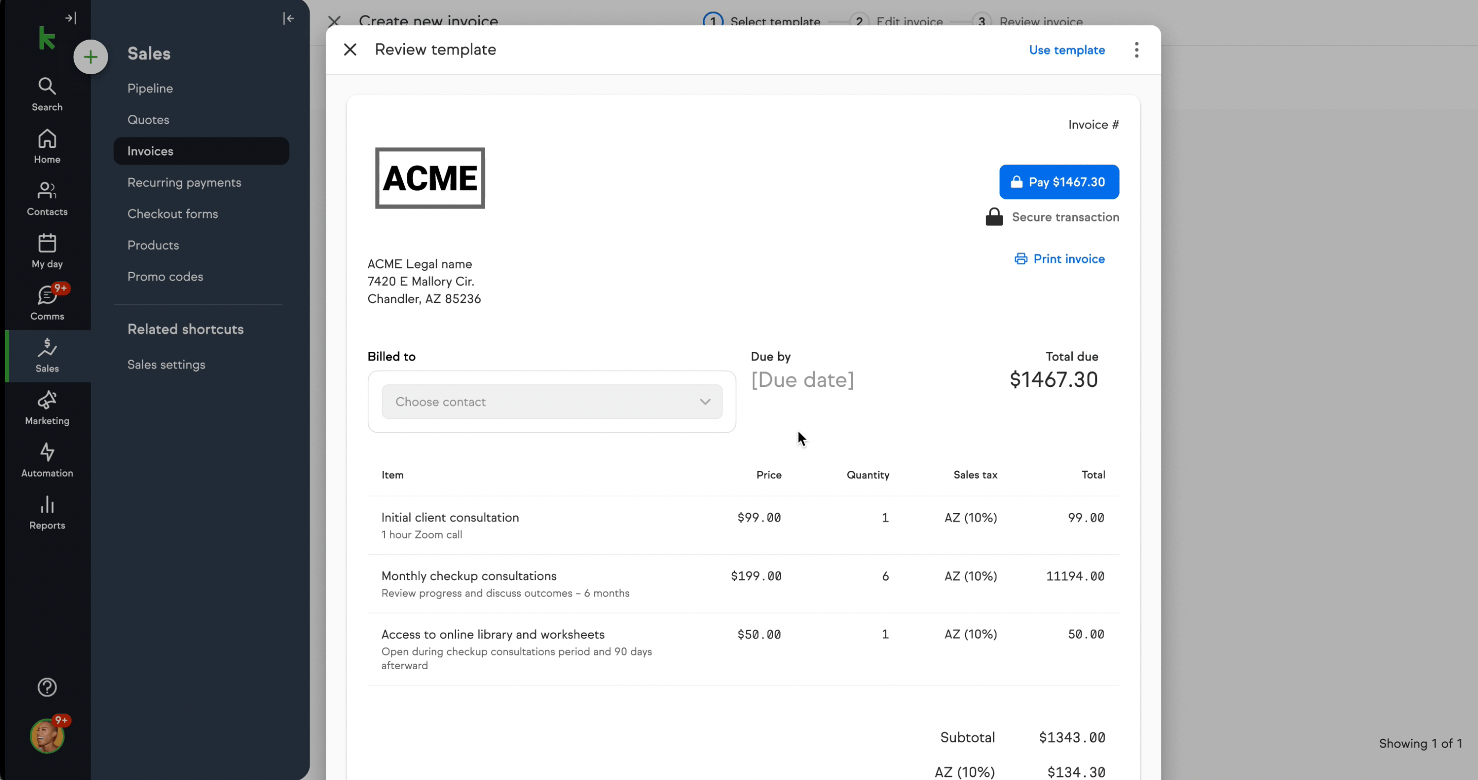
Task: Click the Pay $1467.30 button
Action: click(x=1059, y=182)
